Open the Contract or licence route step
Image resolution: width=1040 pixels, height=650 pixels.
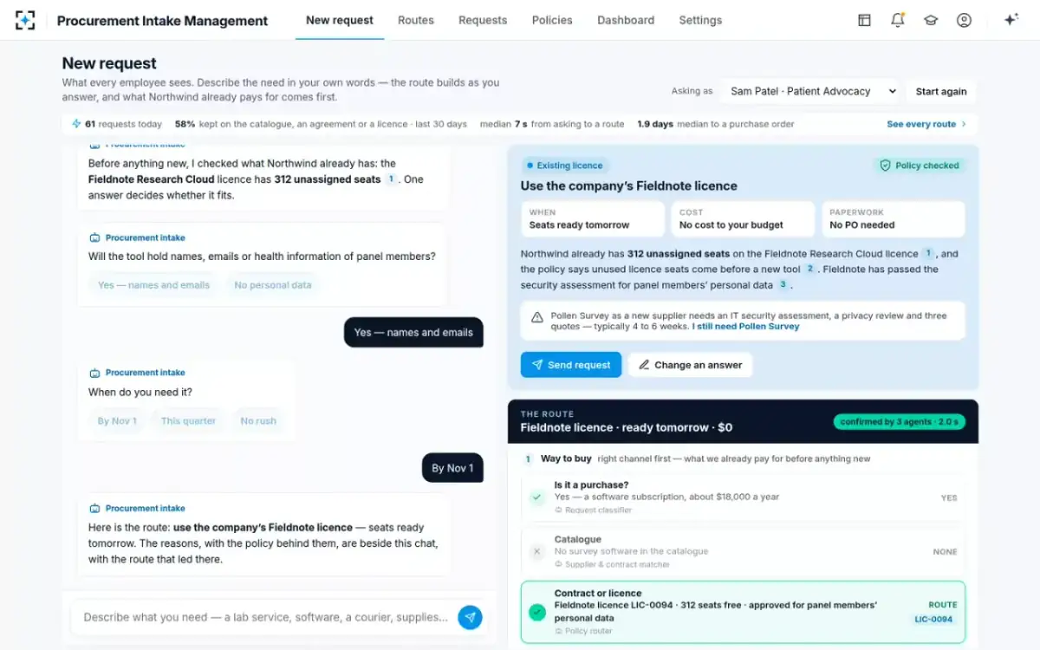(x=743, y=612)
